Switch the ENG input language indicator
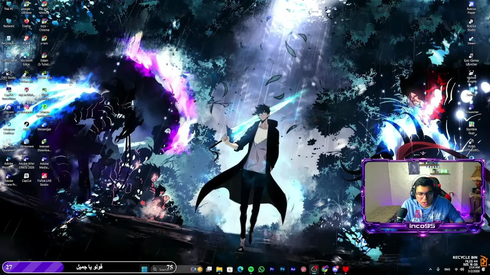The height and width of the screenshot is (275, 490). 447,269
